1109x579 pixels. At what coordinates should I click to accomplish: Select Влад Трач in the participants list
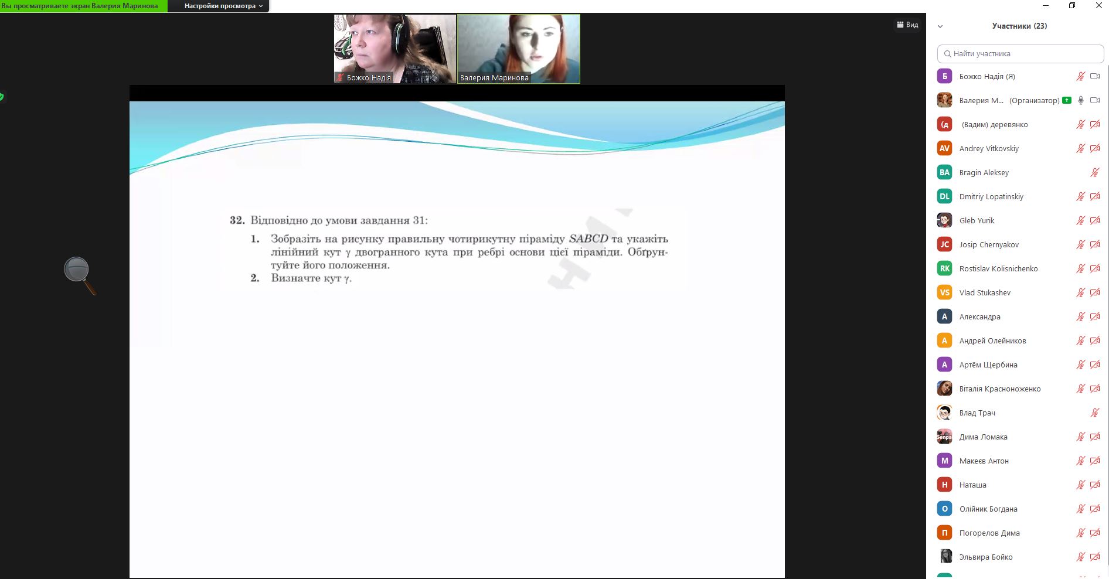[977, 413]
